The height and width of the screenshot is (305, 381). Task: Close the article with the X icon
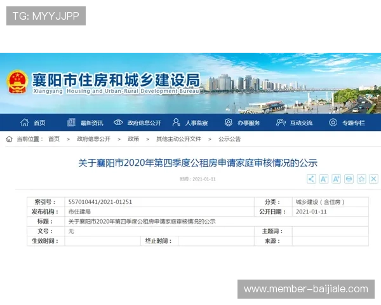[374, 179]
